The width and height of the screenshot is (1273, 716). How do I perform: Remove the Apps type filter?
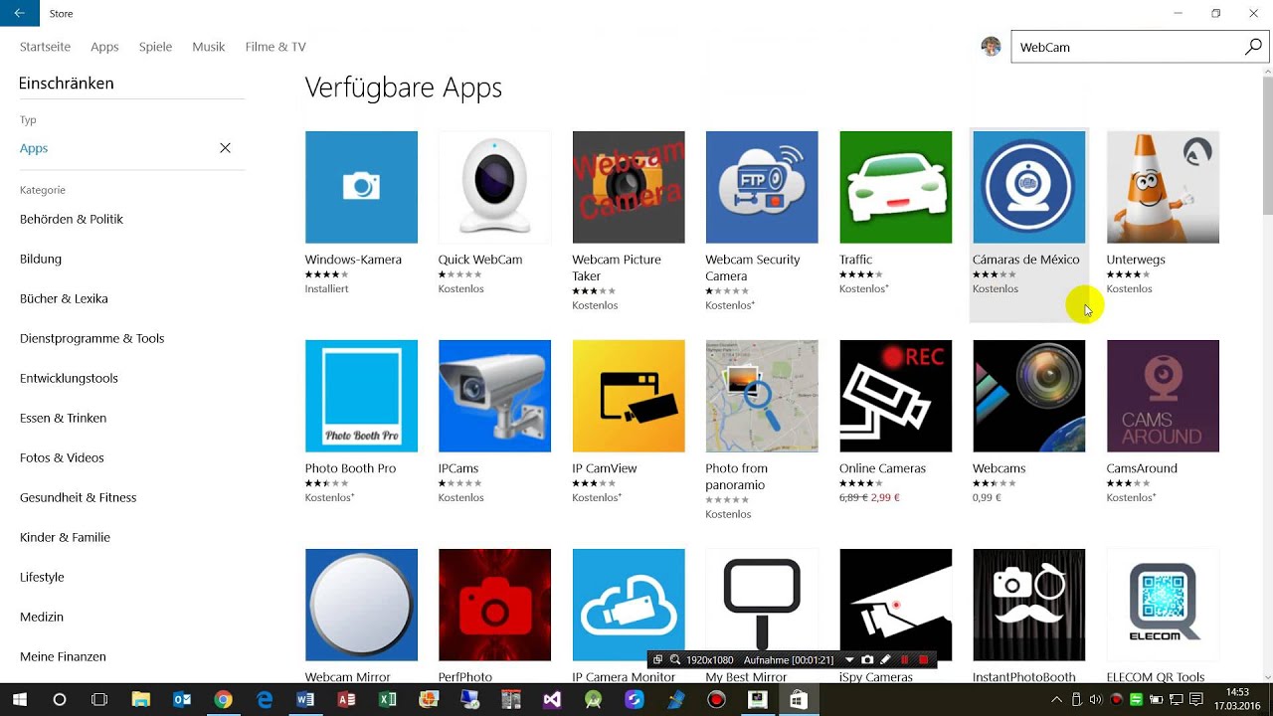(225, 148)
